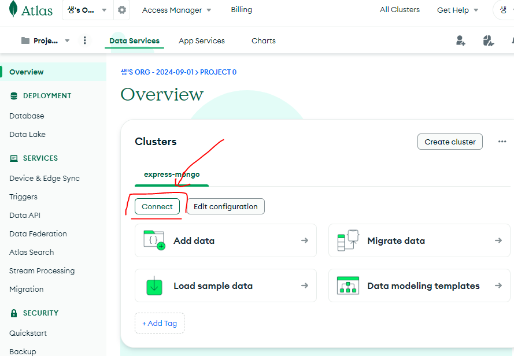Click the DEPLOYMENT database stack icon
The image size is (514, 356).
point(14,96)
